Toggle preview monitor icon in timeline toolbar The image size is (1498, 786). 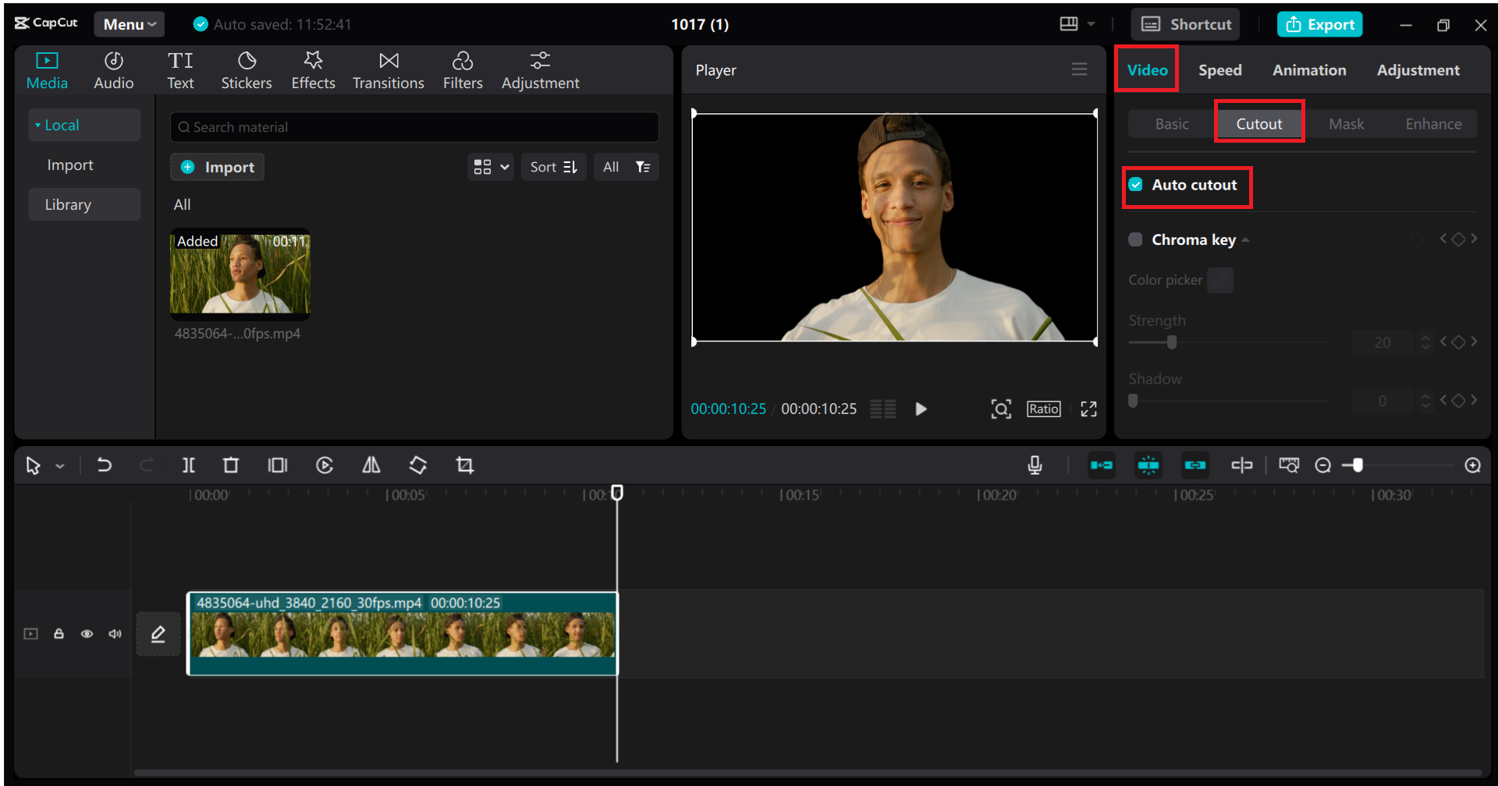click(x=1289, y=466)
